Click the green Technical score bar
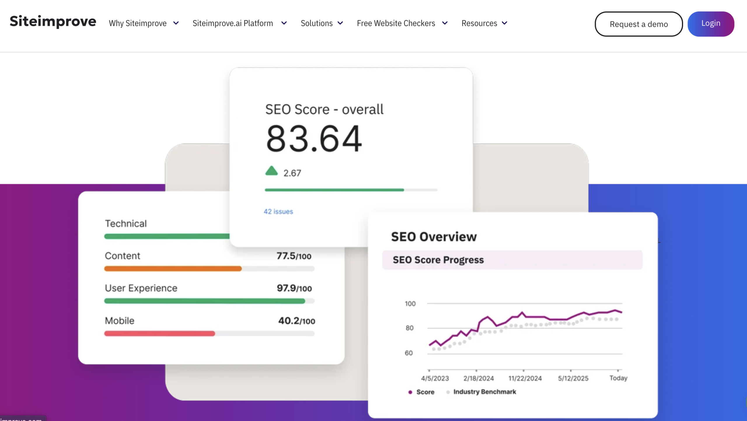The image size is (747, 421). [167, 236]
